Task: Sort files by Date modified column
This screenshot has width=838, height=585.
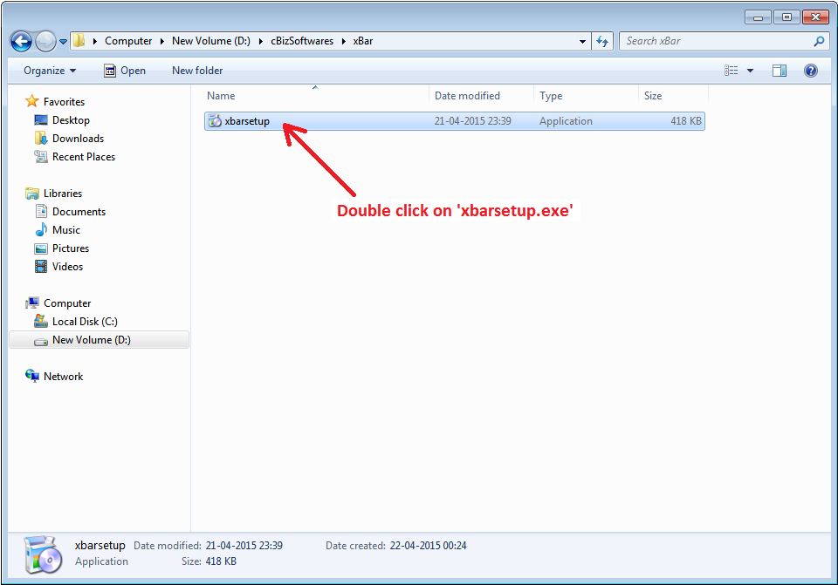Action: coord(481,96)
